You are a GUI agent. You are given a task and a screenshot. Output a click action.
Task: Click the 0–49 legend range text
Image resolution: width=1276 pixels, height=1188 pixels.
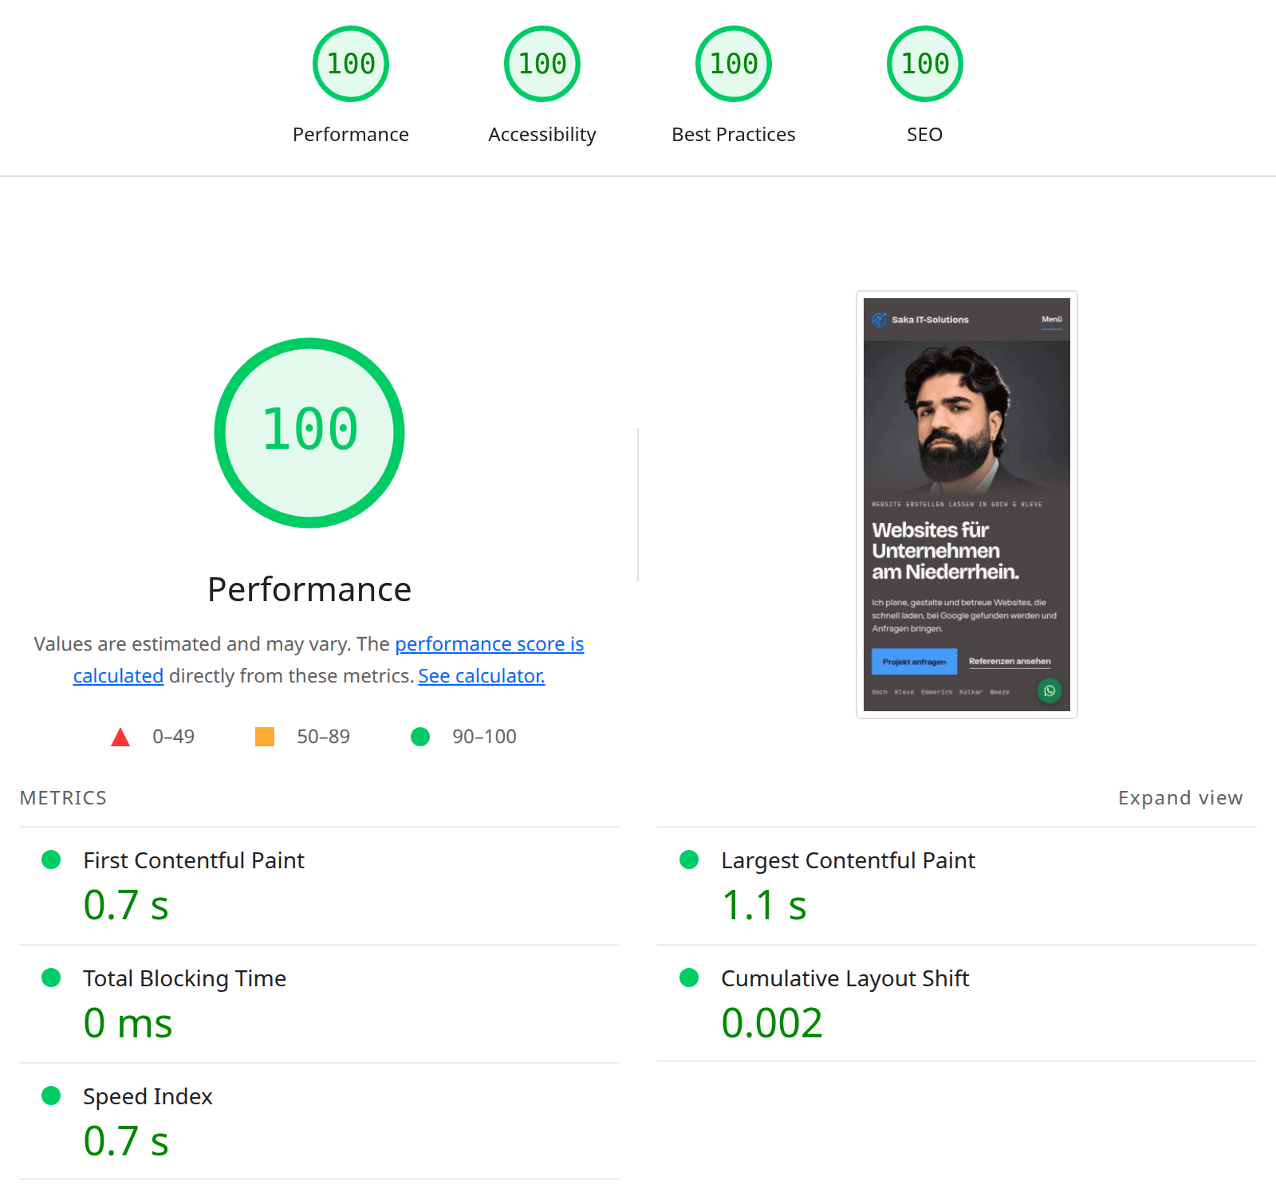tap(173, 737)
